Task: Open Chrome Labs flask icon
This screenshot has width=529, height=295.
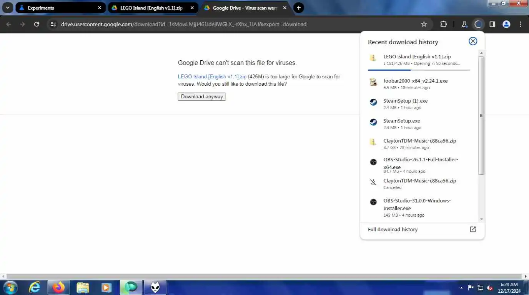Action: tap(464, 24)
